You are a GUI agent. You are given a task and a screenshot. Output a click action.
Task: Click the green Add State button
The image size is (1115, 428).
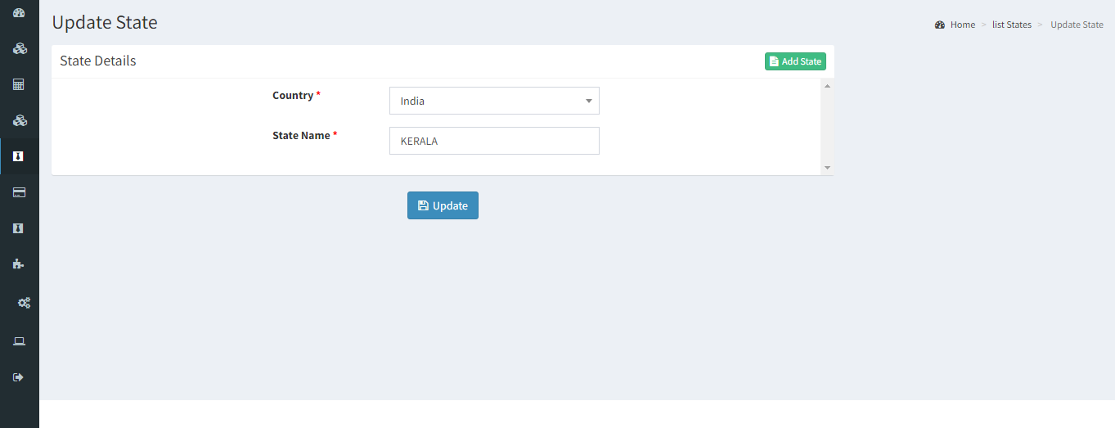(795, 61)
